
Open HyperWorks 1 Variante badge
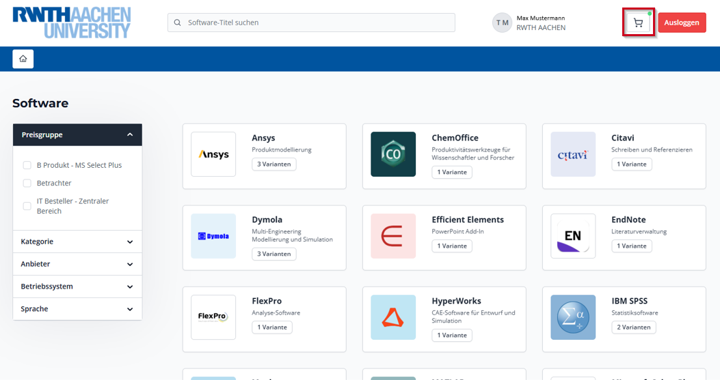(452, 335)
